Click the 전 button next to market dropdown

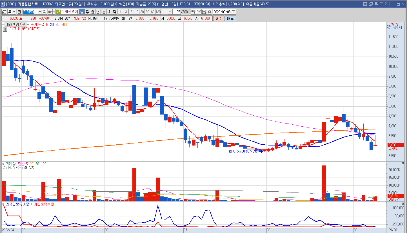(x=19, y=12)
